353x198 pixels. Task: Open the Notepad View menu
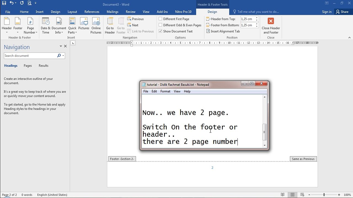(177, 91)
